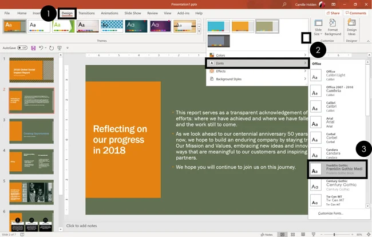This screenshot has height=237, width=372.
Task: Click the Comments button
Action: [x=356, y=13]
